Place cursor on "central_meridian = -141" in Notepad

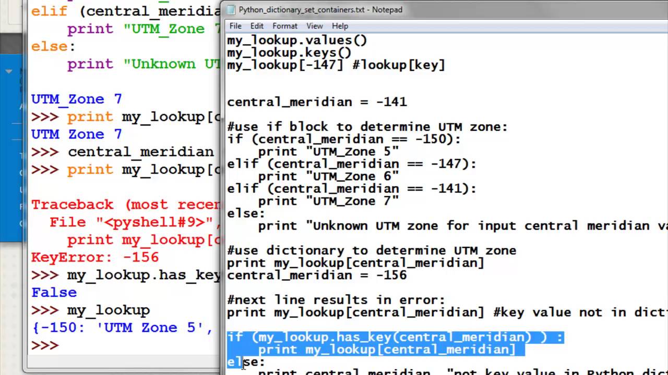click(317, 102)
